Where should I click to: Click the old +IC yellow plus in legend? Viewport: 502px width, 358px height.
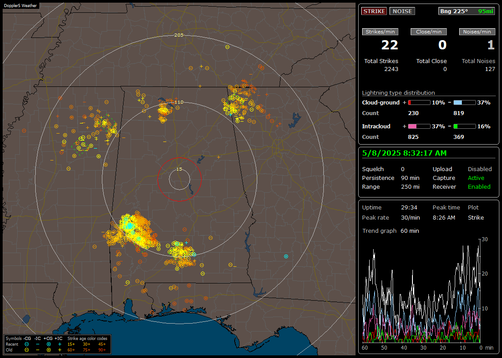click(60, 350)
